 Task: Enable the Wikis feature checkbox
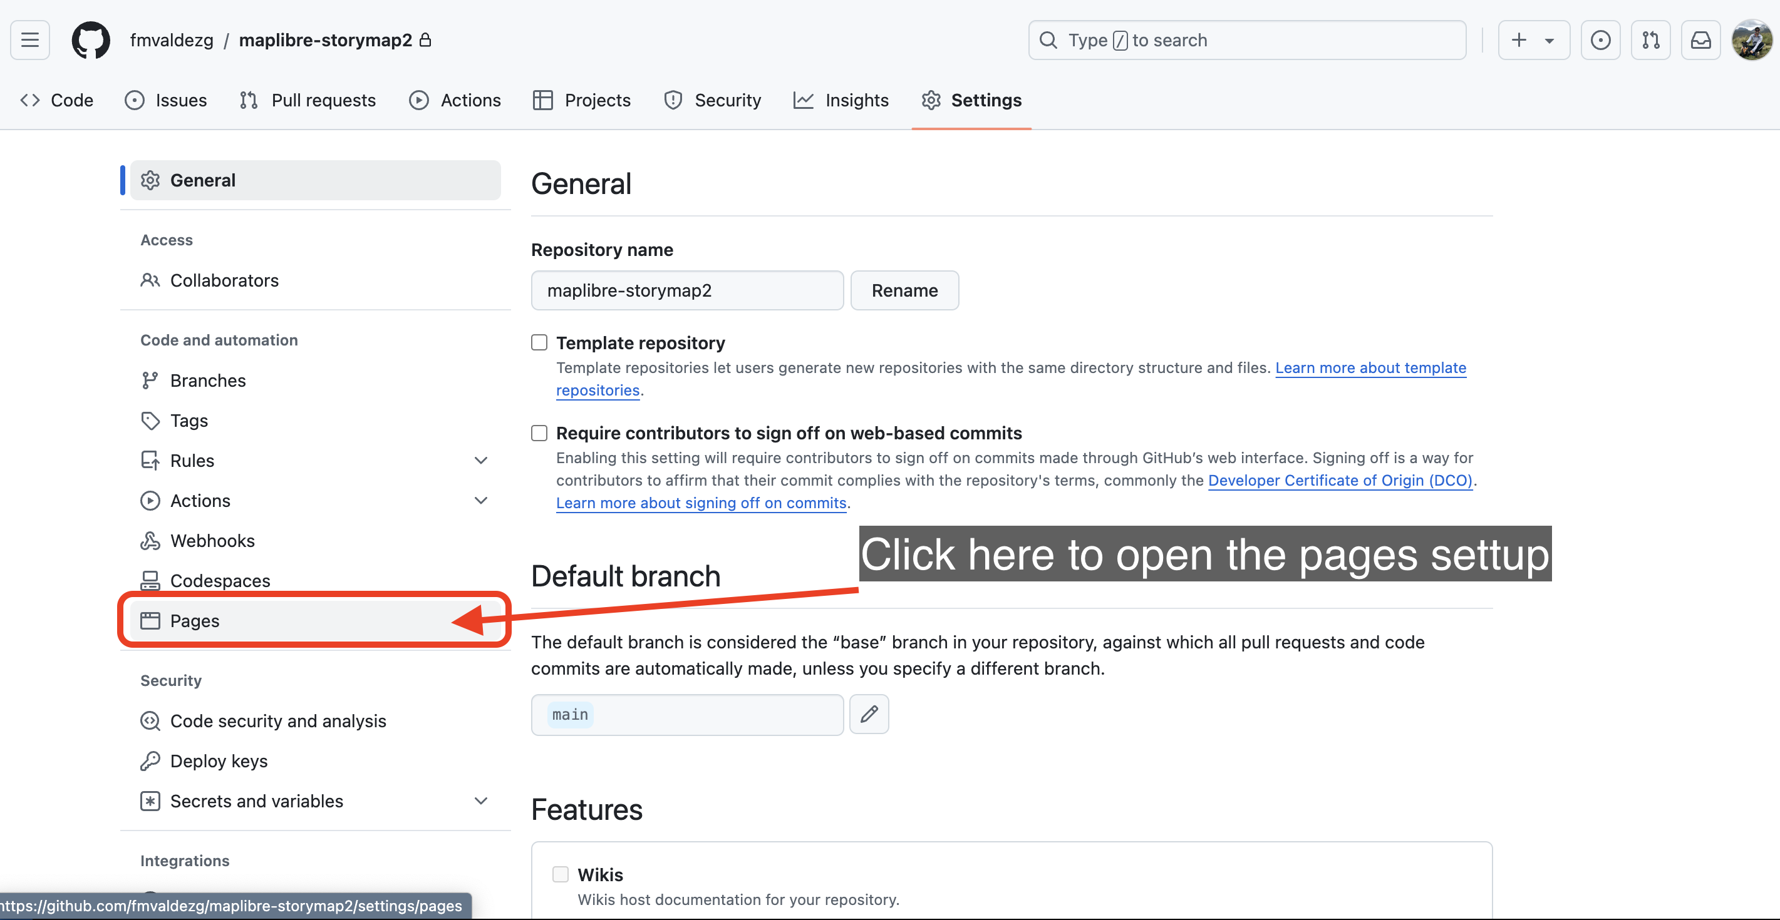[x=560, y=874]
